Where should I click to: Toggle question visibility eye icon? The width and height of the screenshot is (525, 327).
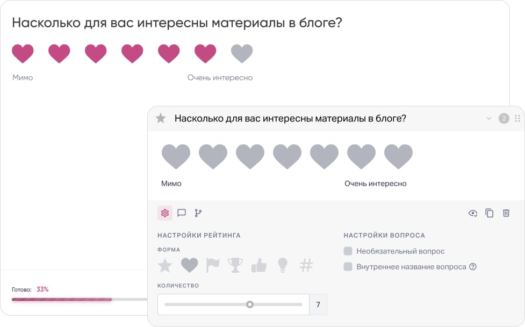pos(473,213)
